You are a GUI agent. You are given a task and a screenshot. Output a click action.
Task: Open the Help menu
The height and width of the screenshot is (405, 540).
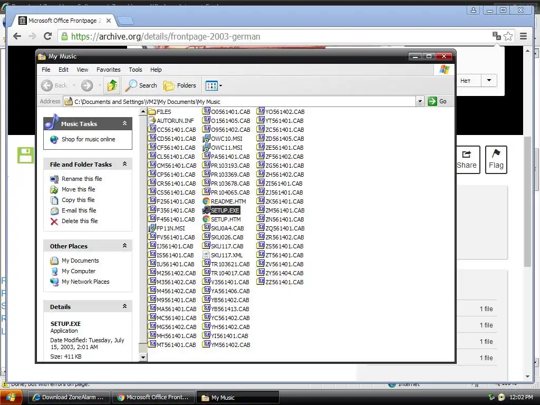click(x=156, y=70)
